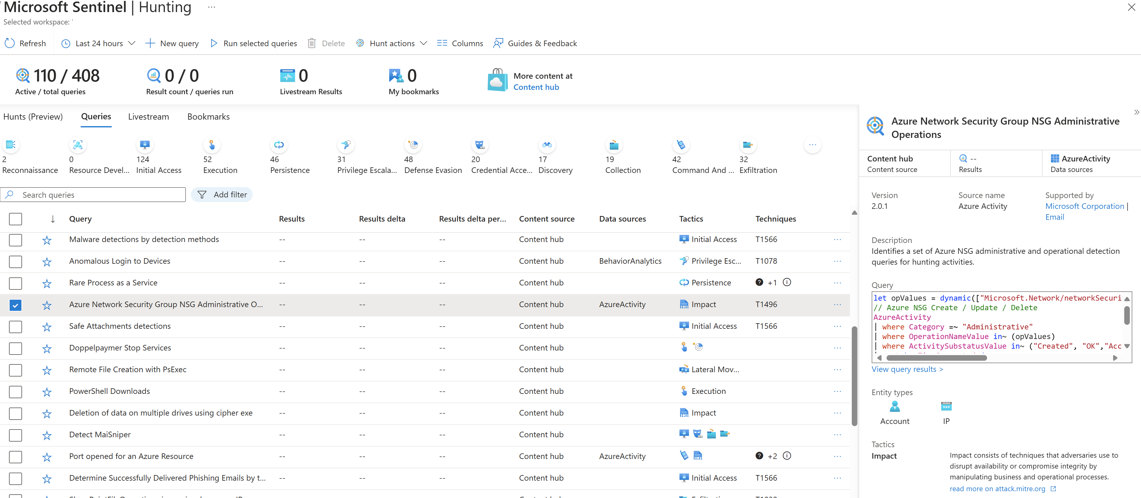Click info icon in Port opened row

pos(787,456)
